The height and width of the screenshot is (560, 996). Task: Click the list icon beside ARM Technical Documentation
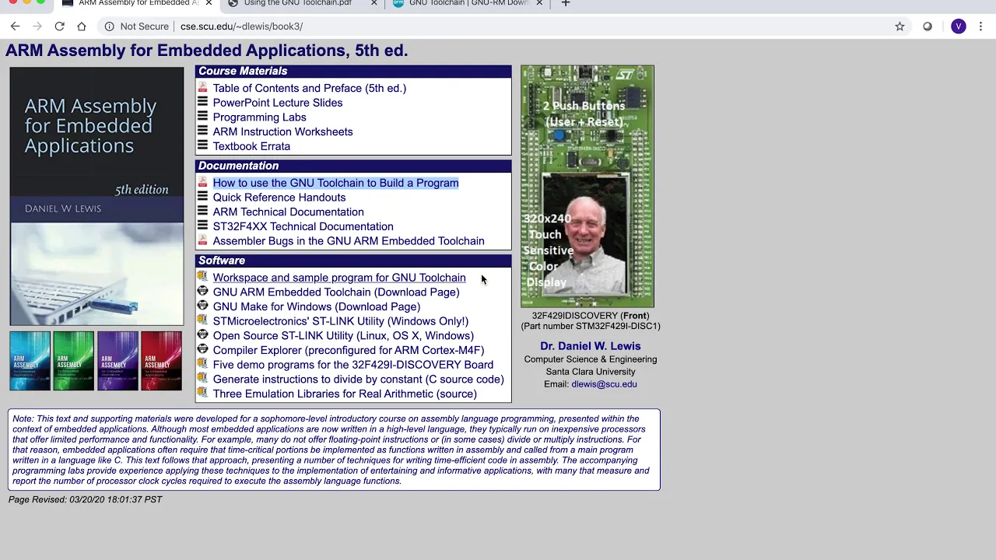pyautogui.click(x=202, y=212)
